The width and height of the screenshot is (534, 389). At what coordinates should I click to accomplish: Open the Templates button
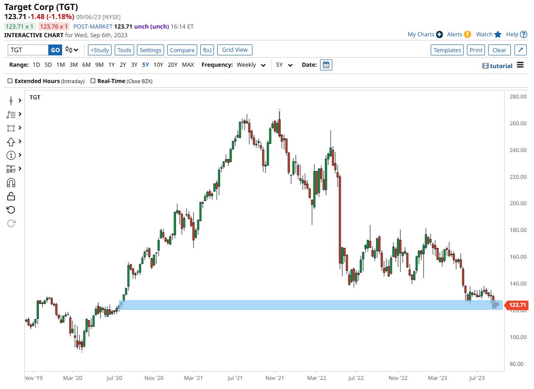[x=447, y=50]
